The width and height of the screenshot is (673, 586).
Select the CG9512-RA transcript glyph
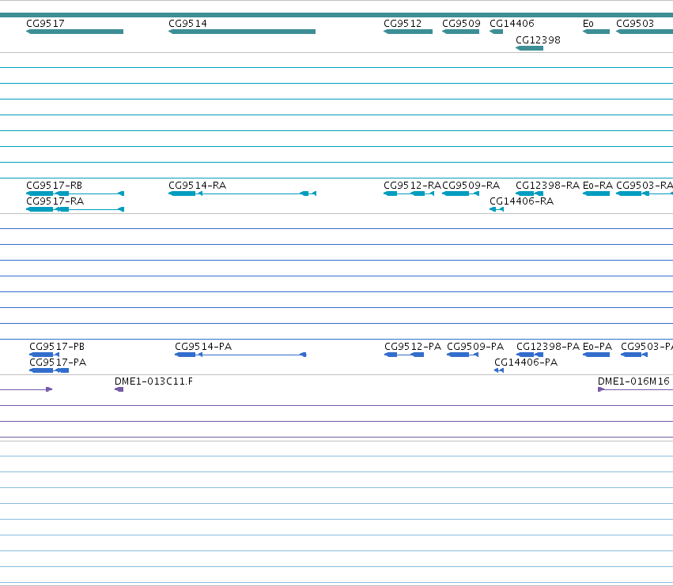pyautogui.click(x=409, y=193)
